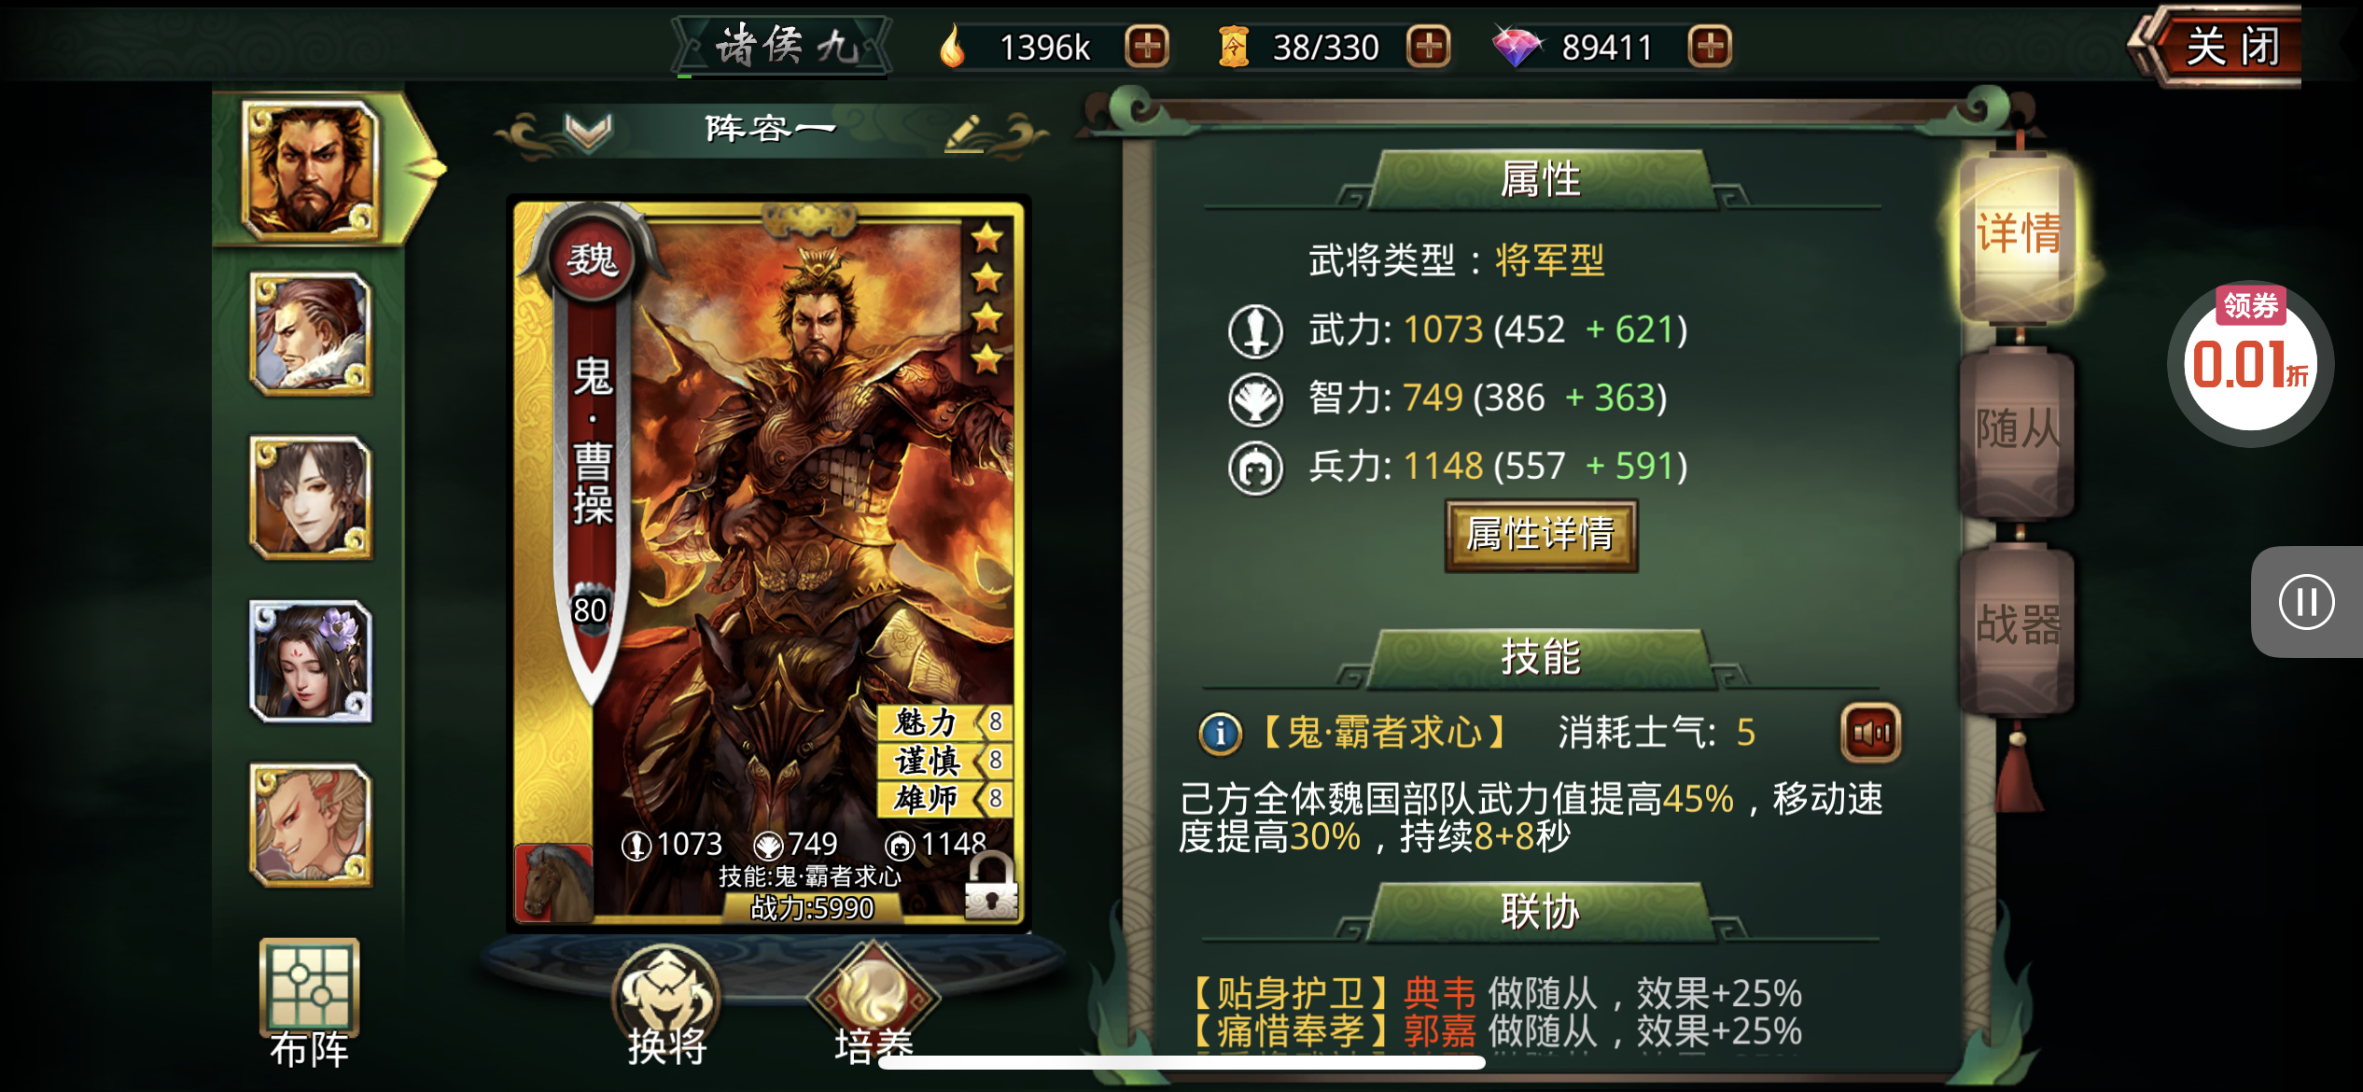Image resolution: width=2363 pixels, height=1092 pixels.
Task: Expand the 阵容一 lineup dropdown chevron
Action: point(589,132)
